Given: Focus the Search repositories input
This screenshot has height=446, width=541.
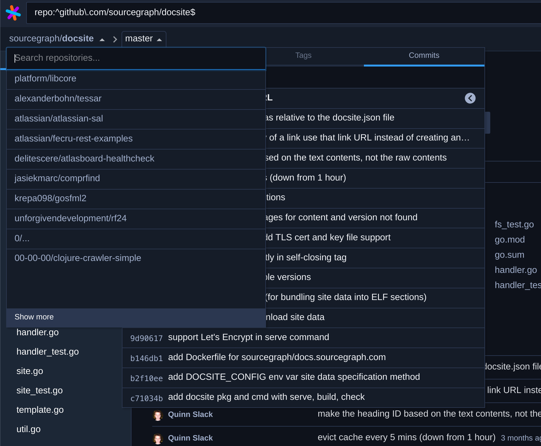Looking at the screenshot, I should [x=136, y=58].
